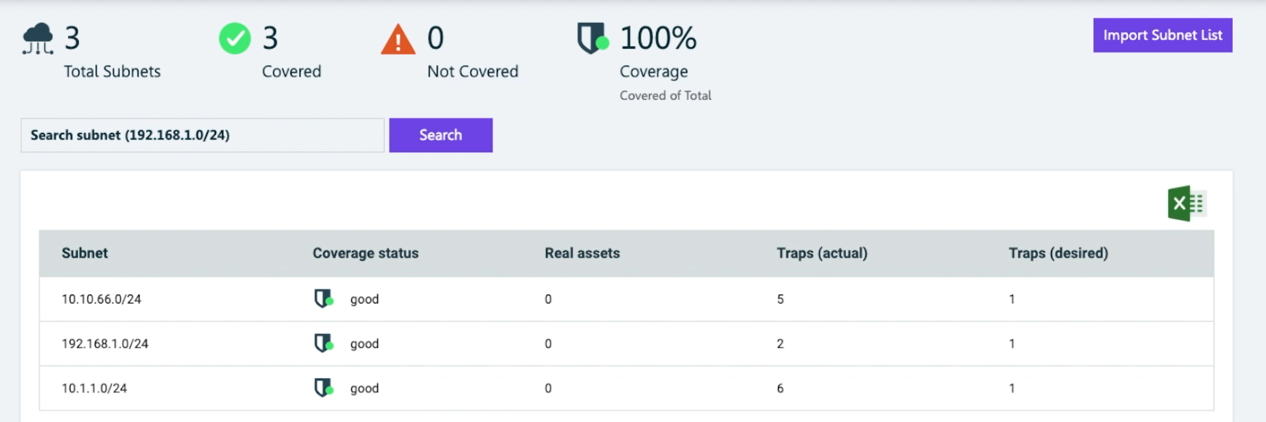Click the cloud Total Subnets icon
1266x422 pixels.
point(38,39)
